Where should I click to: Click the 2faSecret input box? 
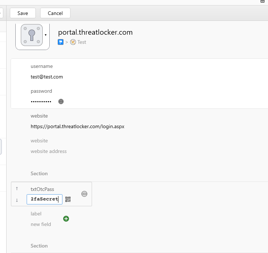(44, 199)
